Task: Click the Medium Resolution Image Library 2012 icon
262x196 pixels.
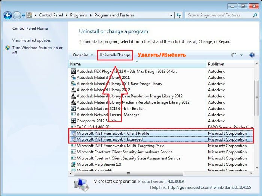Action: tap(73, 102)
